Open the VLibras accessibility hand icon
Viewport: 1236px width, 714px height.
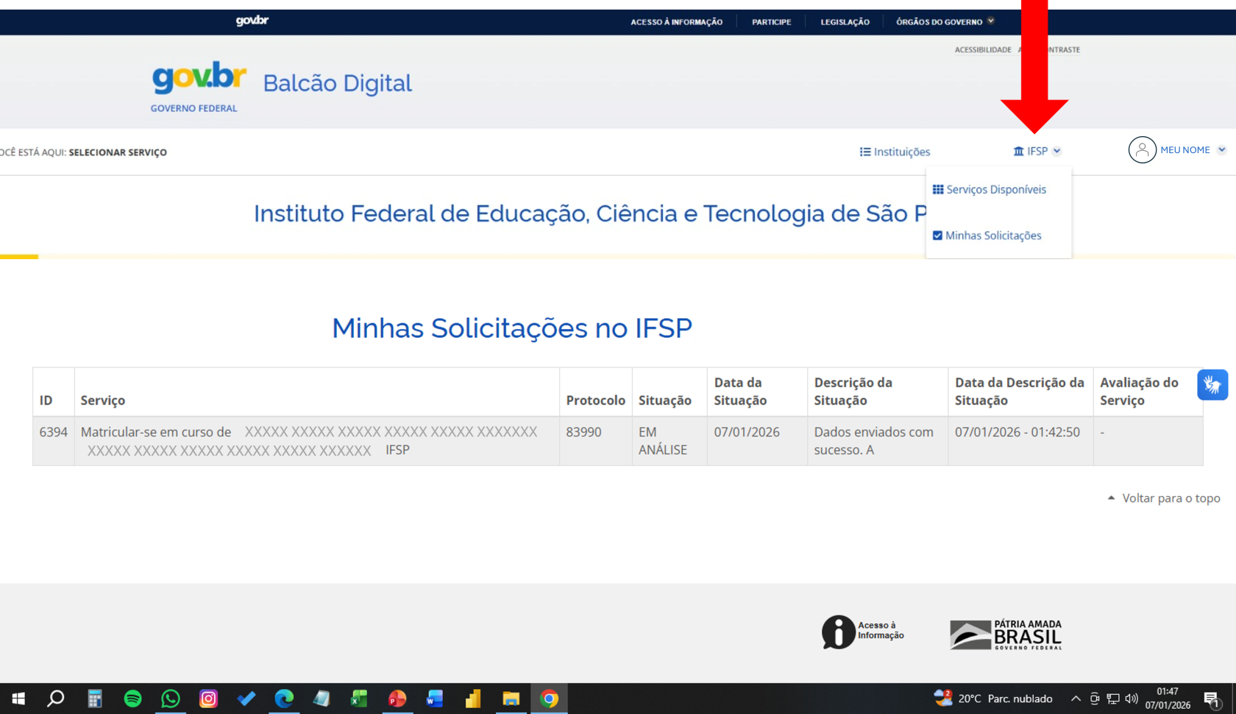(1212, 384)
